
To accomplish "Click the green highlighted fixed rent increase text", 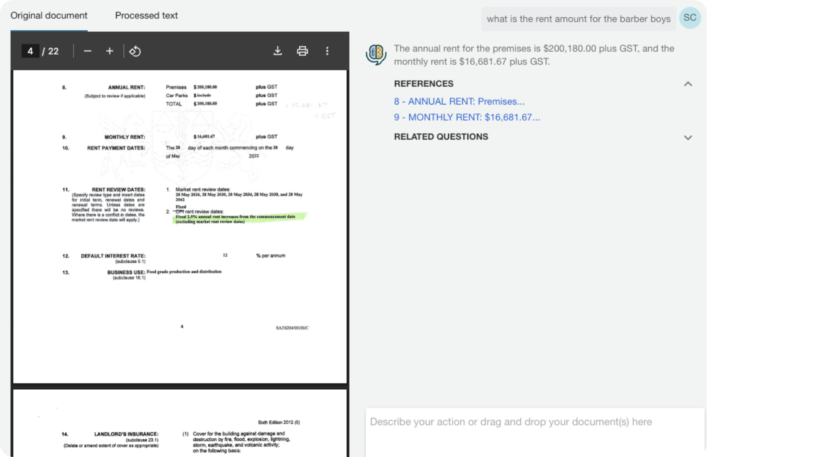I will tap(239, 218).
